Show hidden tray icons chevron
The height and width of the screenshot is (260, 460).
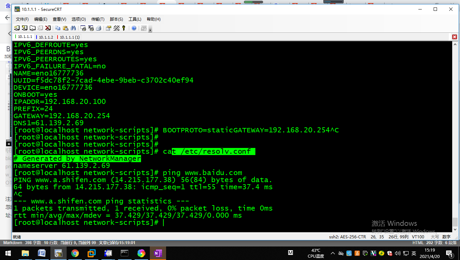333,253
